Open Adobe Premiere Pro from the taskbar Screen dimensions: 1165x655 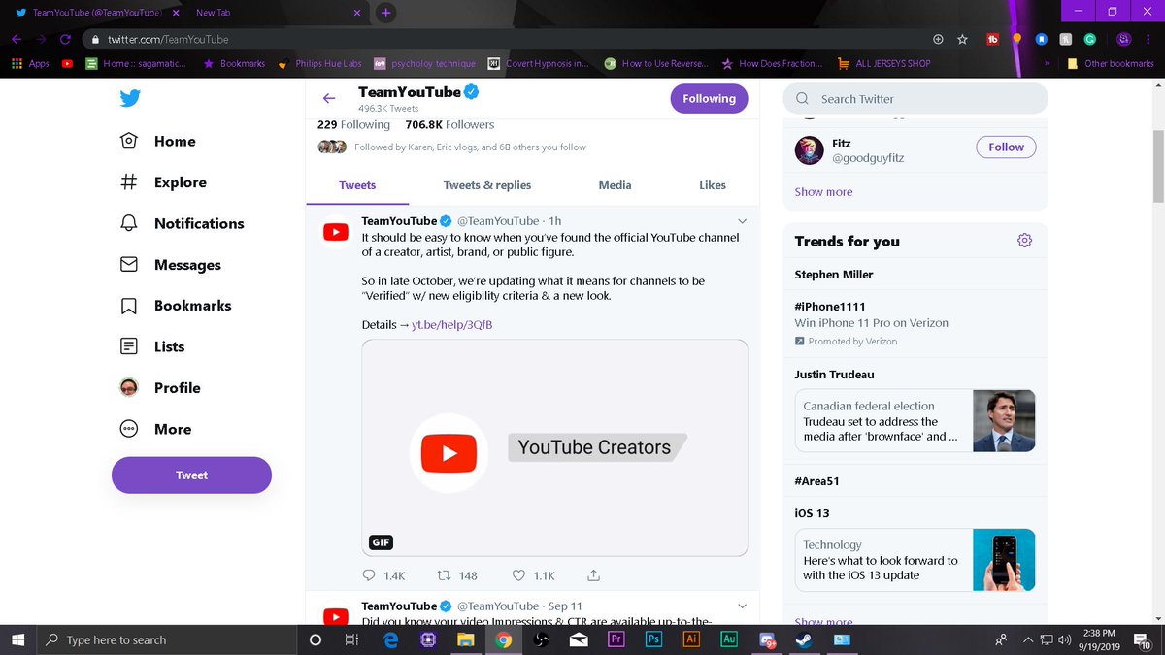(x=615, y=639)
